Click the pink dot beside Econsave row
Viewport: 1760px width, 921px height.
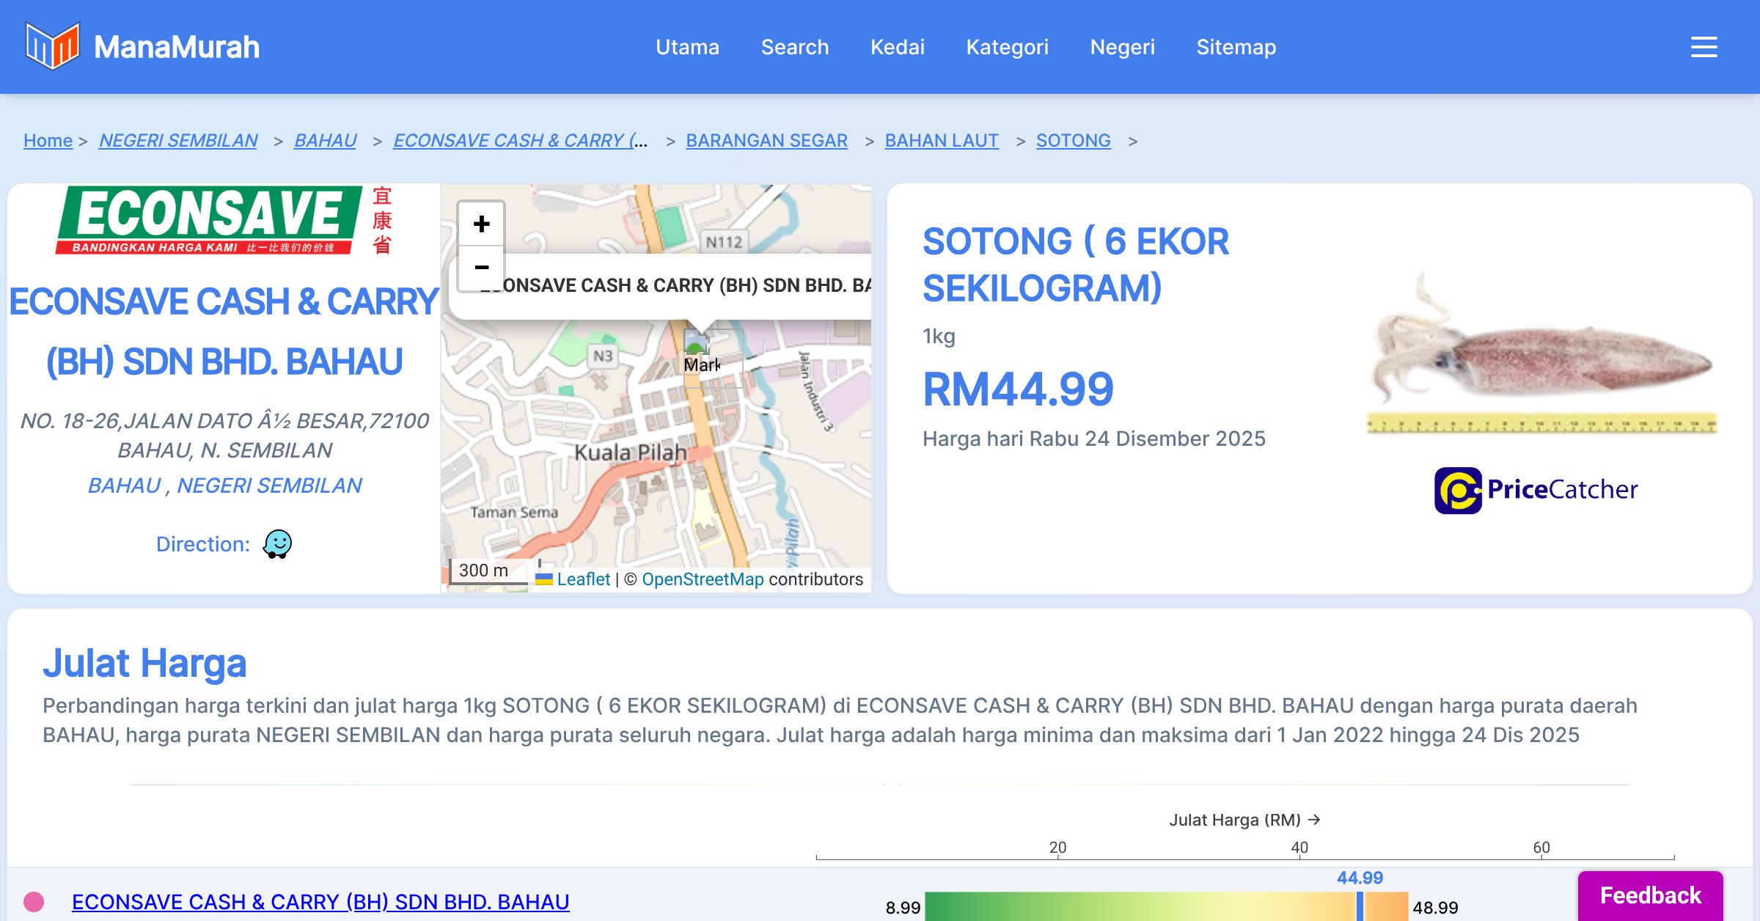[x=34, y=901]
